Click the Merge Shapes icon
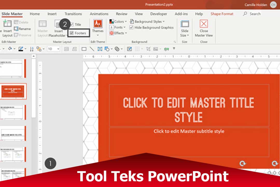 tap(117, 49)
